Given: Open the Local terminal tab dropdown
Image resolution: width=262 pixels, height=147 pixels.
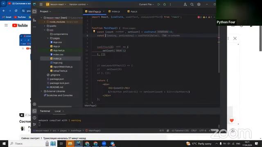Looking at the screenshot, I should (63, 111).
